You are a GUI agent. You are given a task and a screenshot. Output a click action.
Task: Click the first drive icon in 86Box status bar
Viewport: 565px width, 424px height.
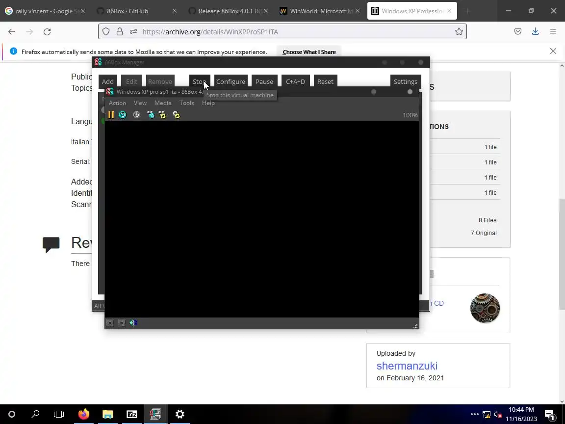110,323
